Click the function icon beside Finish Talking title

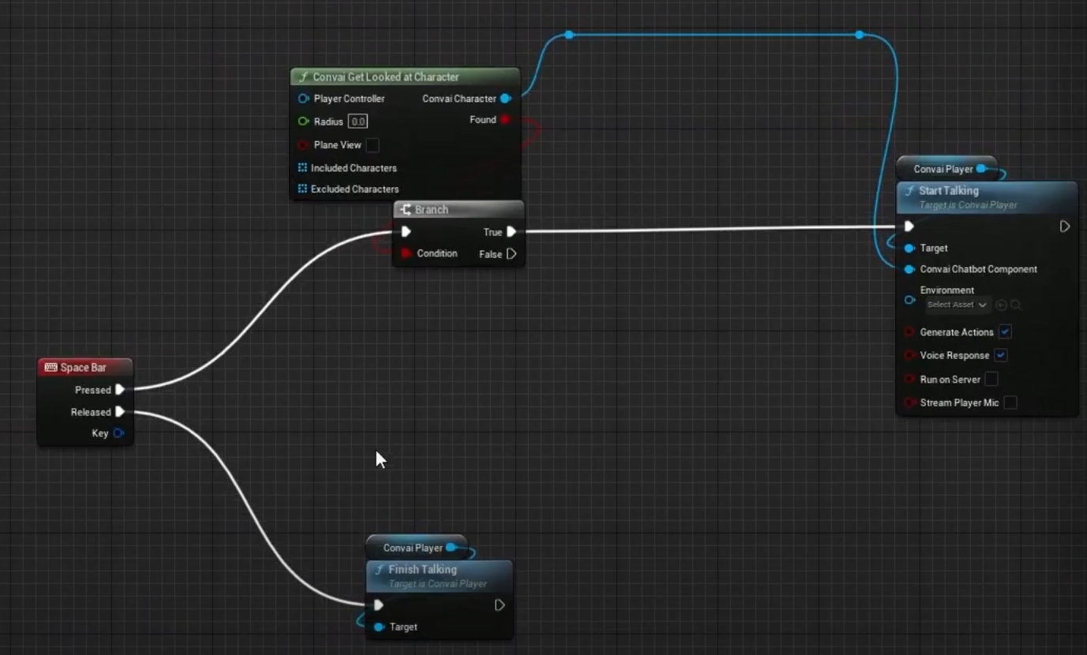[379, 570]
